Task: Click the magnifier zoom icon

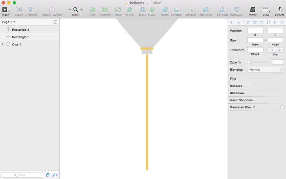Action: tap(75, 9)
